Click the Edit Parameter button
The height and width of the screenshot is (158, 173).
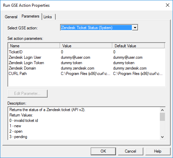tap(27, 94)
